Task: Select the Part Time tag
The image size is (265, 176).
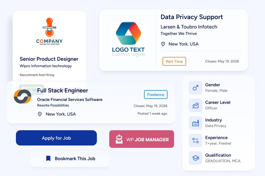Action: point(174,61)
